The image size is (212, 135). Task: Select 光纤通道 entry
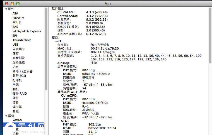point(18,62)
